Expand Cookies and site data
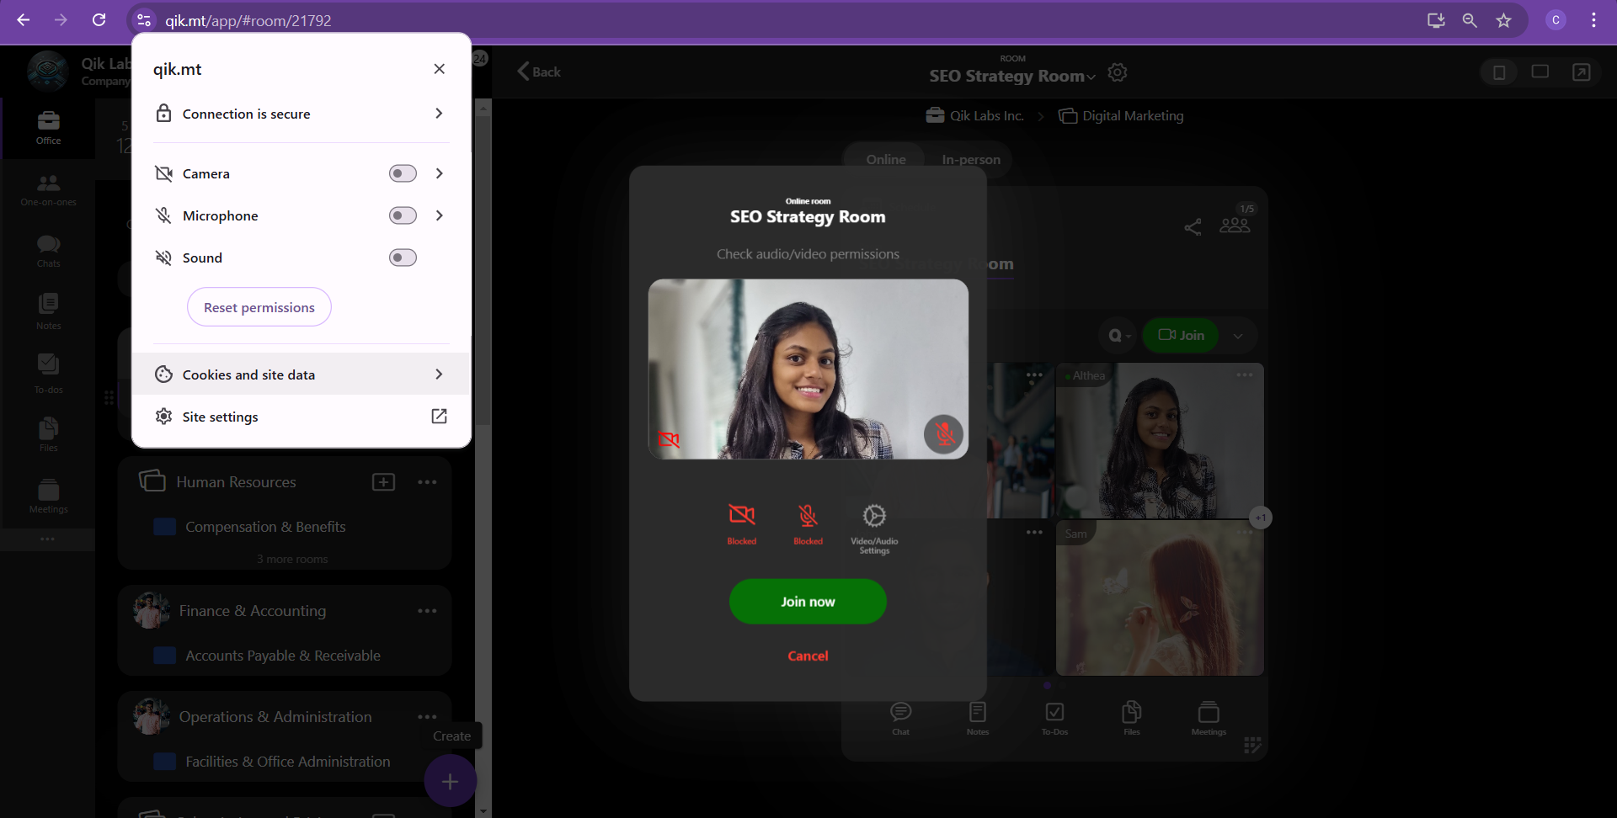This screenshot has width=1617, height=818. 439,374
